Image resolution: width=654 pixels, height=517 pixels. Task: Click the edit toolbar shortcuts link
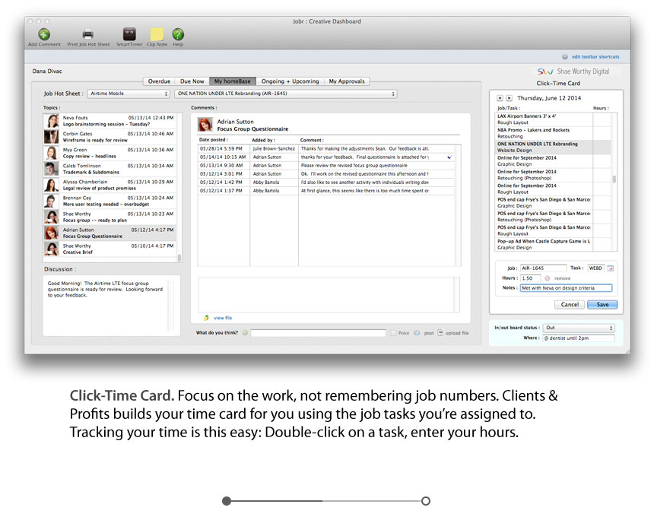point(595,57)
